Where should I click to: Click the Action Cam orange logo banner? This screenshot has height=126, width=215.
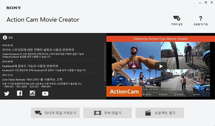click(124, 91)
